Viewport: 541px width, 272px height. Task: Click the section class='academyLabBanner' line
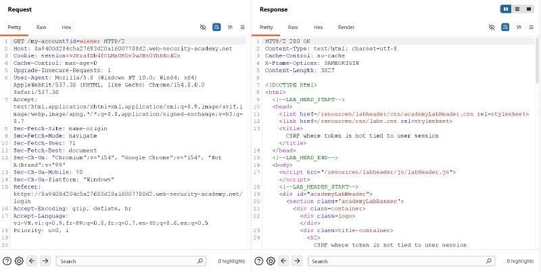click(345, 201)
